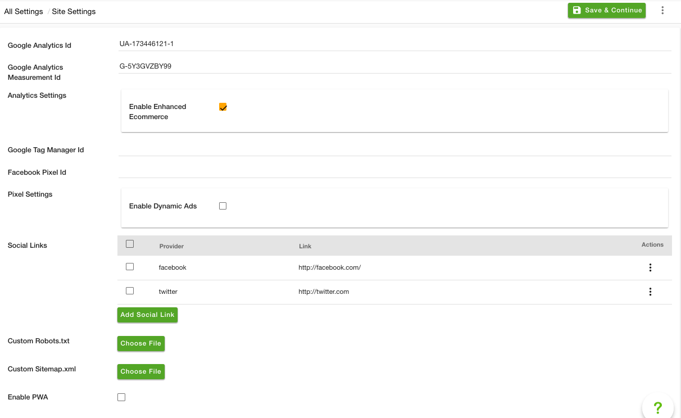This screenshot has height=418, width=681.
Task: Click the Enable Enhanced Ecommerce label
Action: (x=158, y=112)
